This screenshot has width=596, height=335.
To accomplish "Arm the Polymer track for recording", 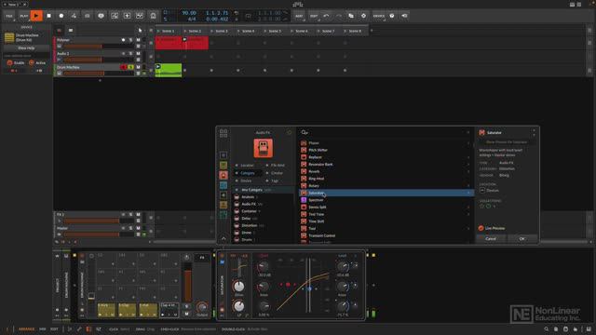I will 123,40.
